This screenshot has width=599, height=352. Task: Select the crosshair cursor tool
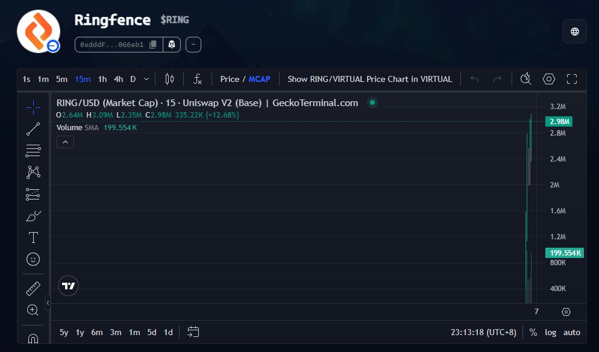coord(33,107)
